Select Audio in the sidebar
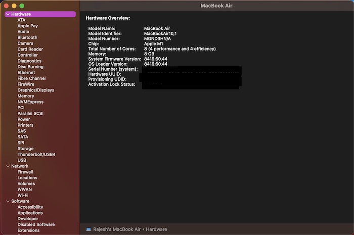The image size is (354, 235). pyautogui.click(x=23, y=32)
